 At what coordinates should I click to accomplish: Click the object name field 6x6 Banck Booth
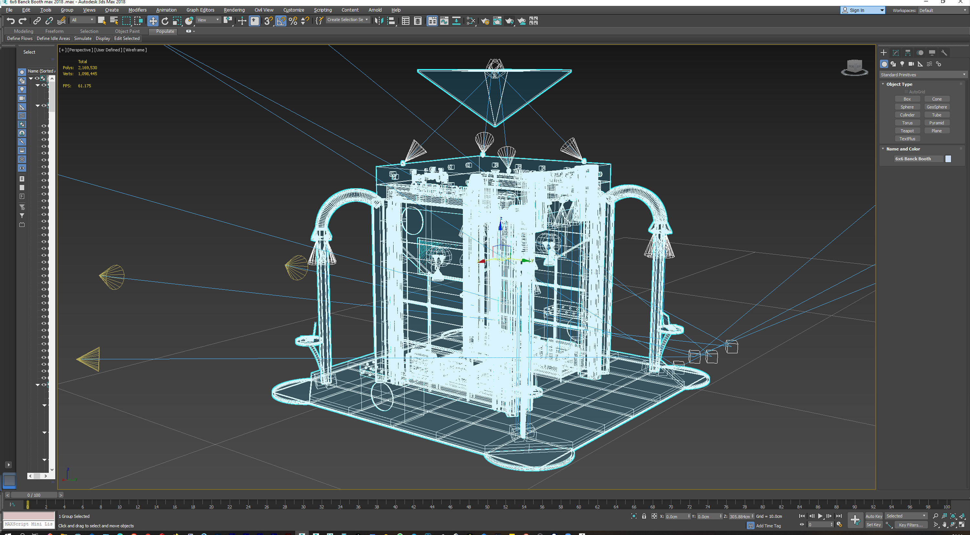tap(918, 158)
